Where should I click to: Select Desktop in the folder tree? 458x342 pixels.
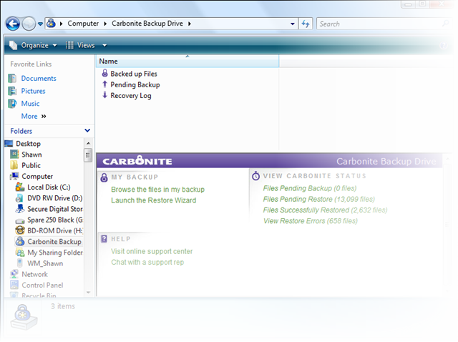point(28,144)
